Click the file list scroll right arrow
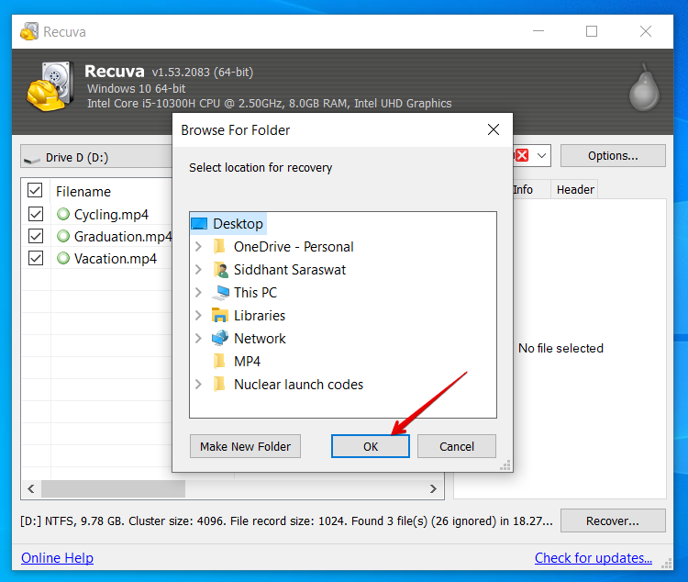 433,489
